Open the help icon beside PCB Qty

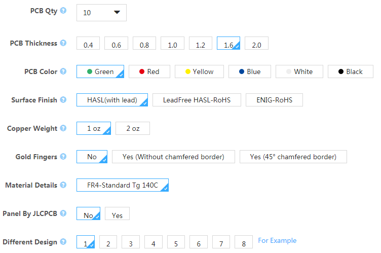[63, 11]
